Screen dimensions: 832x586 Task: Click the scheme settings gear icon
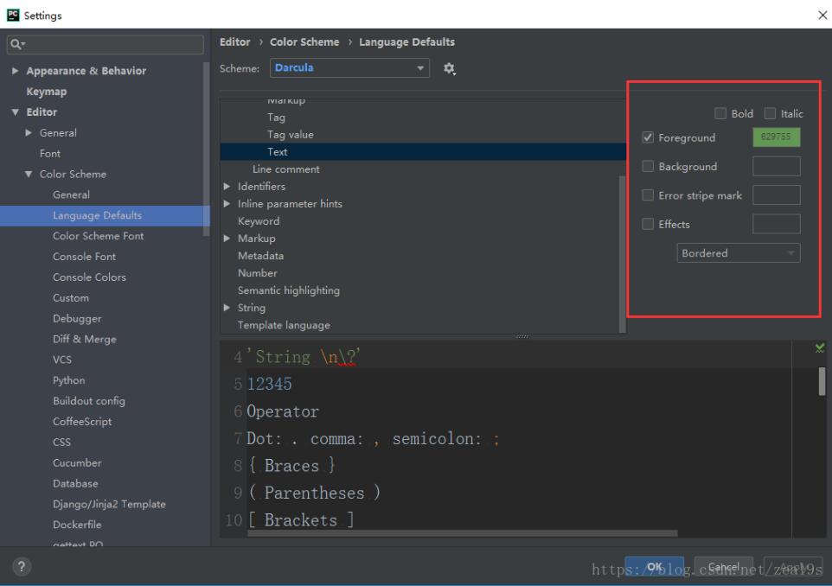pyautogui.click(x=450, y=68)
